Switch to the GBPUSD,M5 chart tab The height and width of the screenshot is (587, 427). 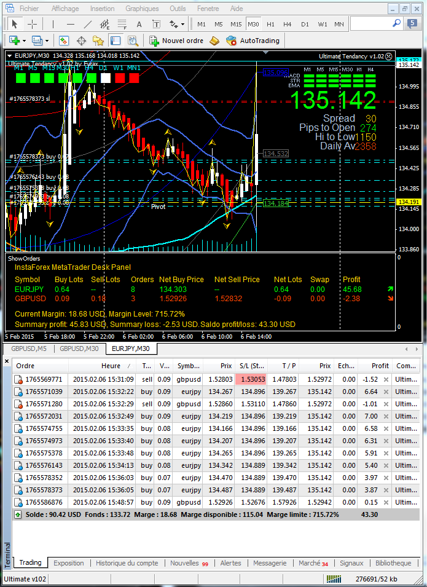[x=29, y=349]
